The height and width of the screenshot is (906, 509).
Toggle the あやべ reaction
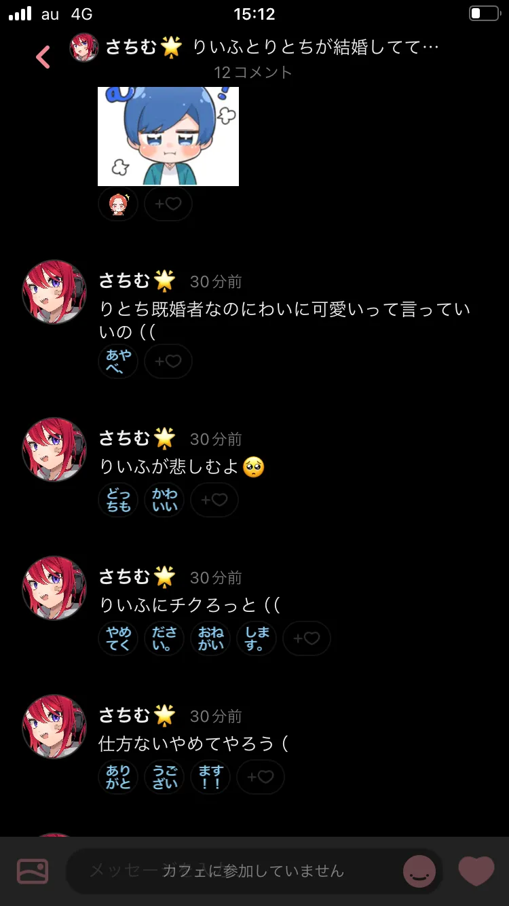[118, 361]
